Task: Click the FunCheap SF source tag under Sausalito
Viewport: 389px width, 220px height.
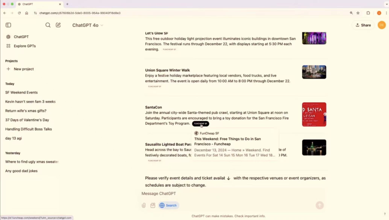Action: coord(155,161)
